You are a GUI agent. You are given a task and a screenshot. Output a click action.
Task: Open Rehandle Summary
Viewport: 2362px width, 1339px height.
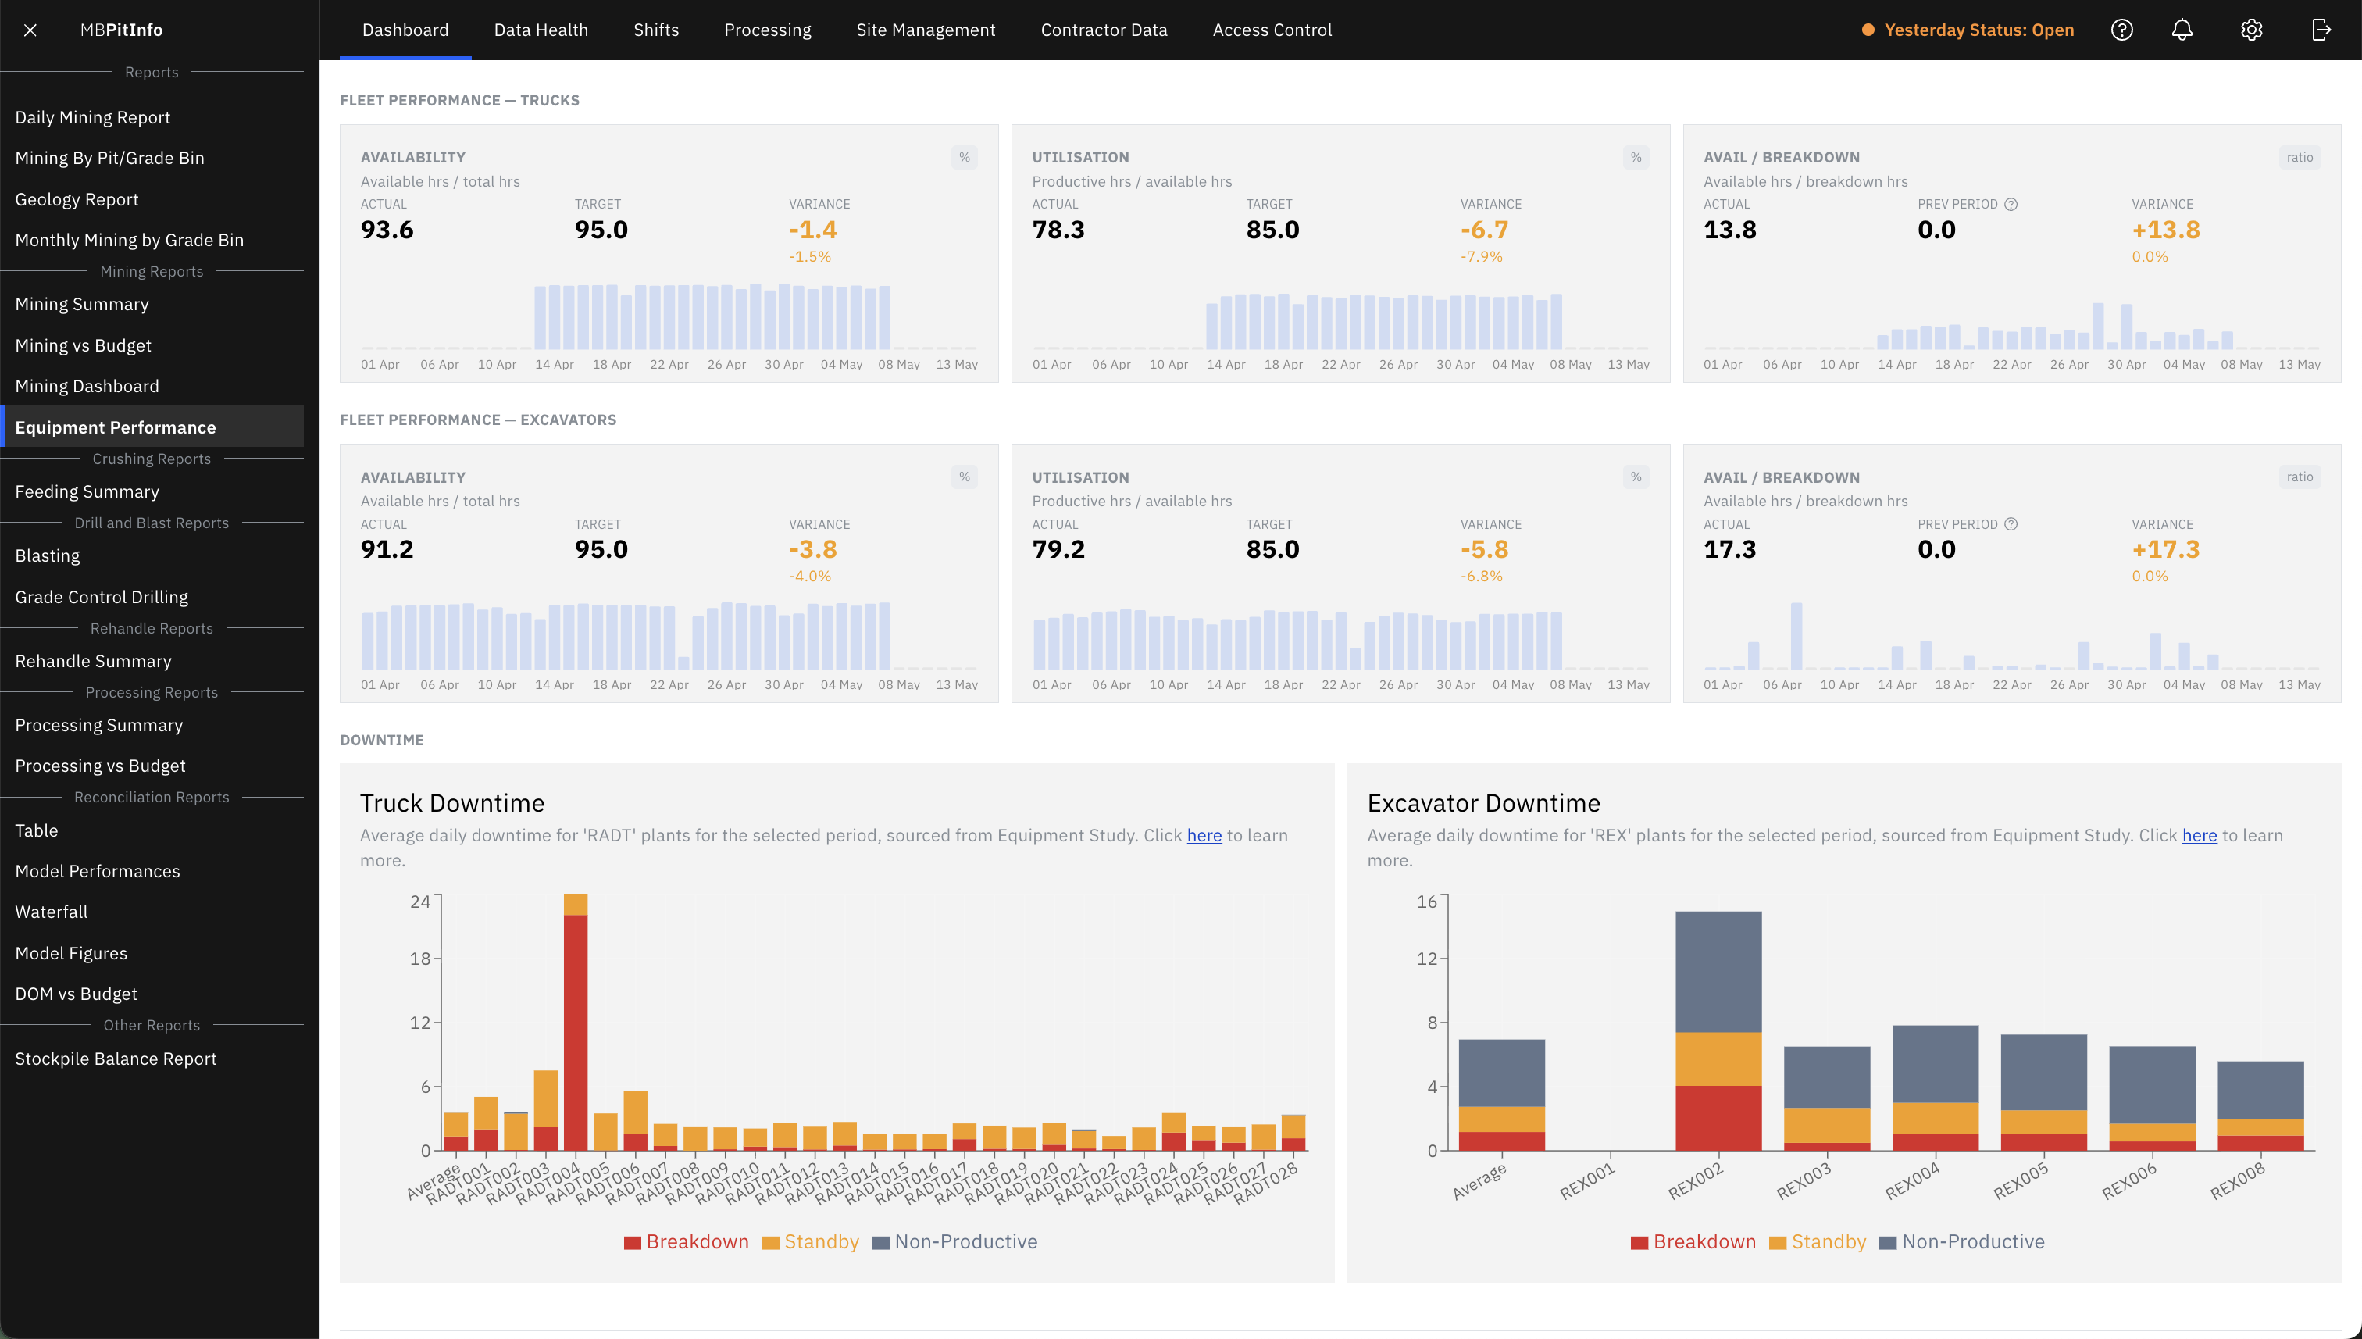[x=152, y=660]
